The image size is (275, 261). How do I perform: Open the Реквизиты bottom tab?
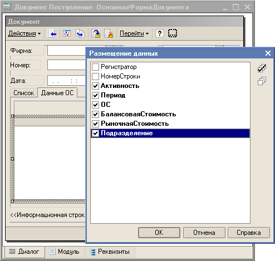(110, 252)
